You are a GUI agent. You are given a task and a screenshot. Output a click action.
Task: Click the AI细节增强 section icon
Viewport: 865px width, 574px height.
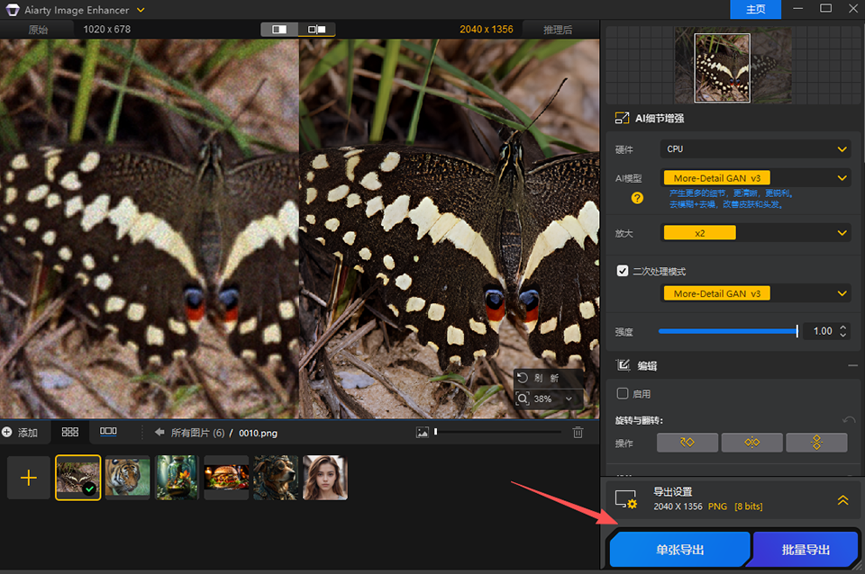click(x=622, y=118)
